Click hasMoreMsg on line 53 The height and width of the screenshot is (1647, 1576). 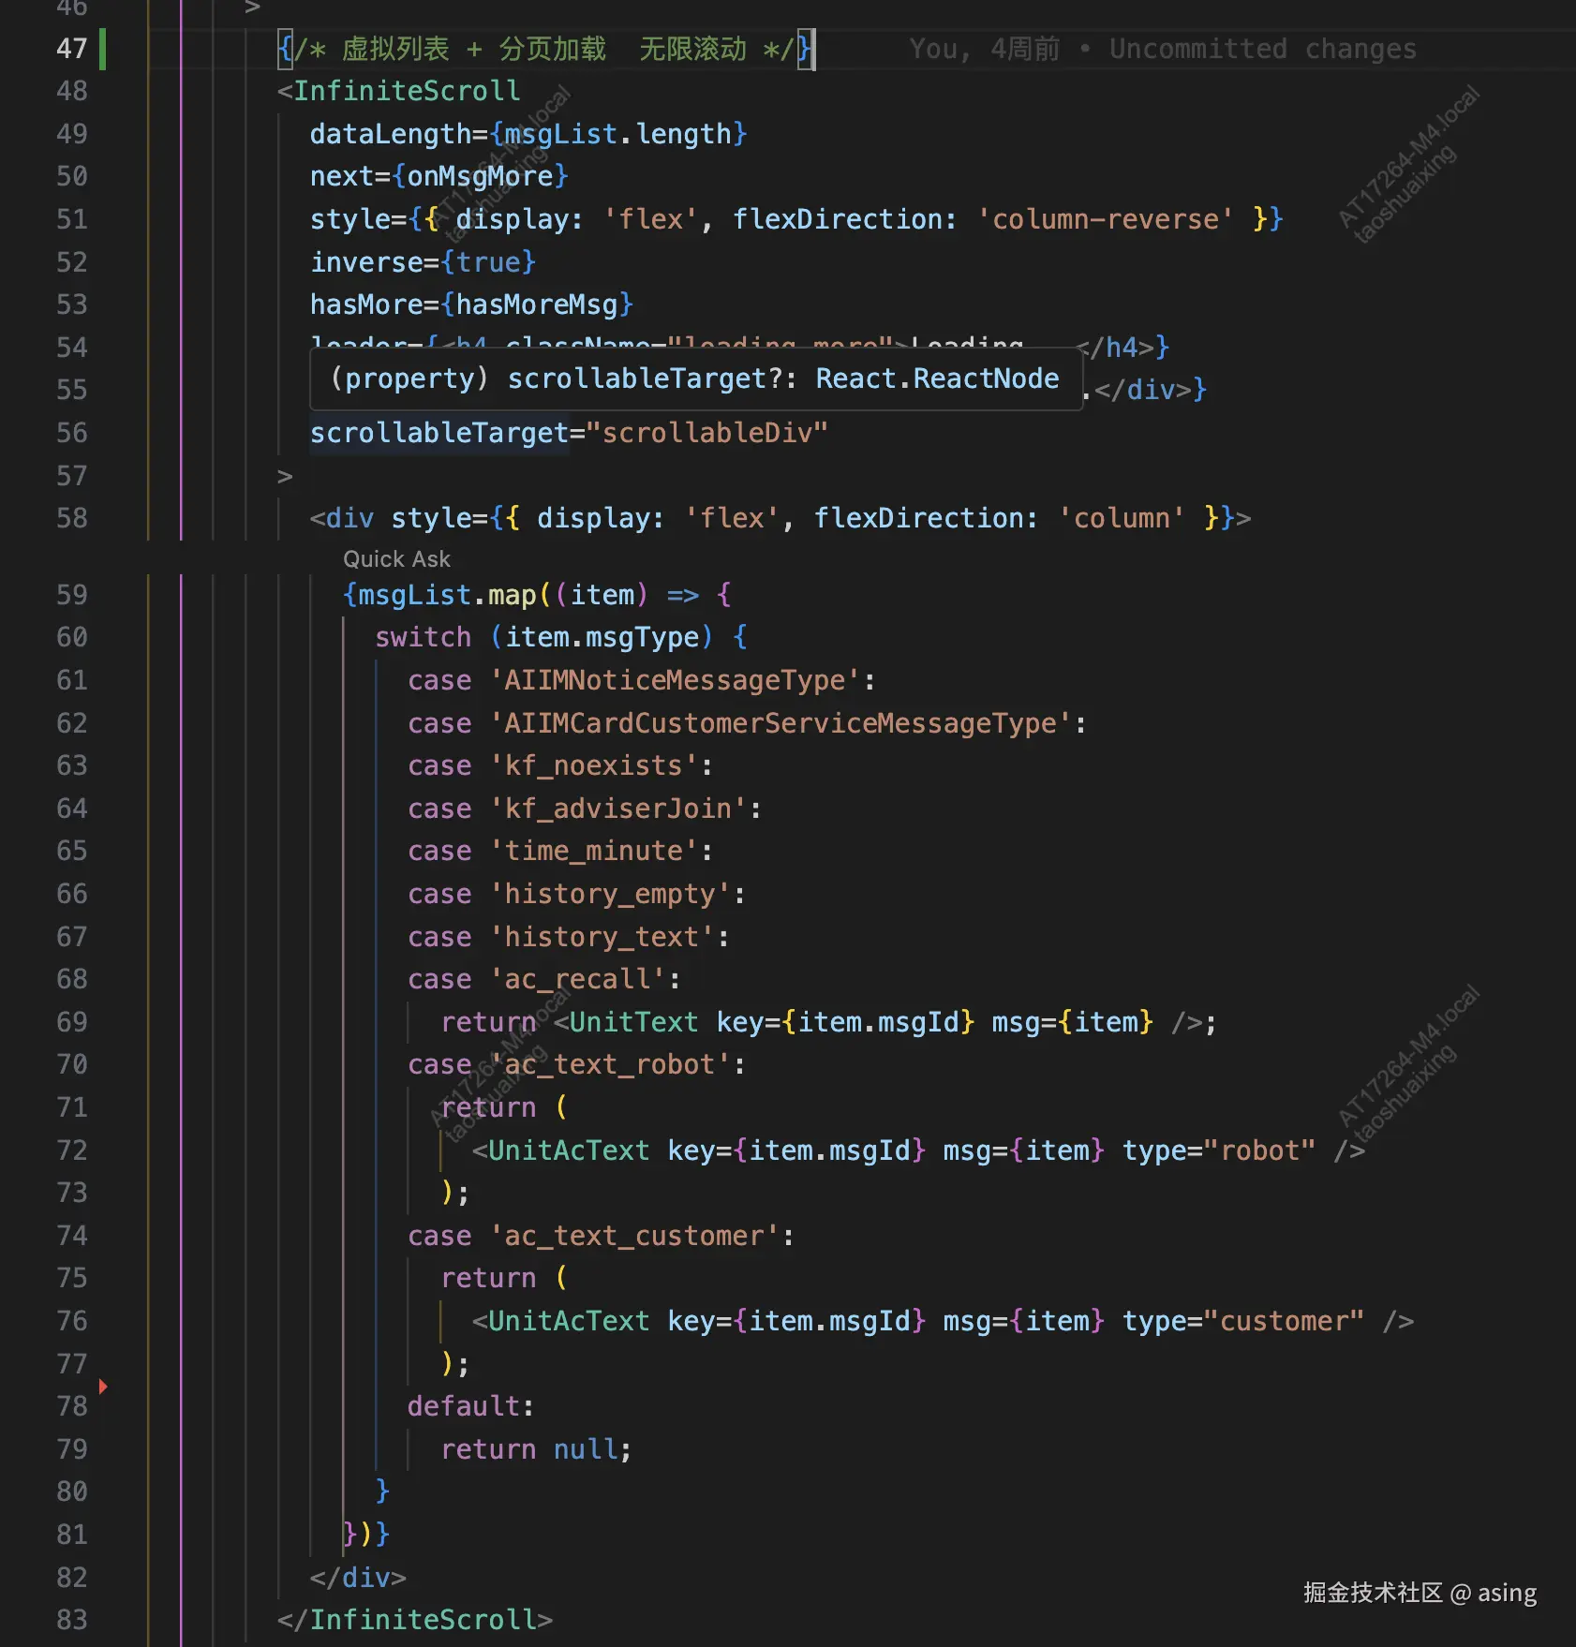tap(537, 304)
